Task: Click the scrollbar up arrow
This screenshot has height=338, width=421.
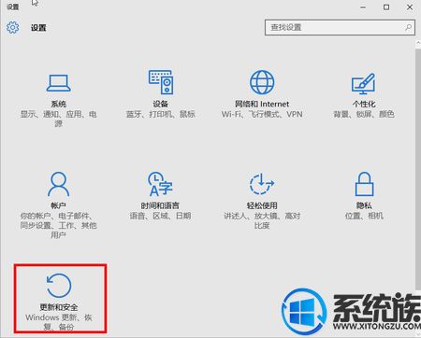Action: click(418, 44)
